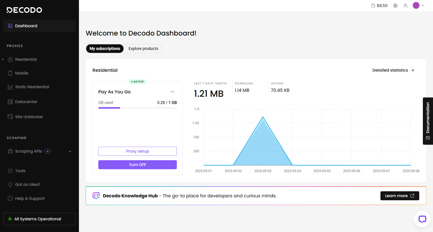Image resolution: width=433 pixels, height=232 pixels.
Task: Switch to My subscriptions tab
Action: coord(105,49)
